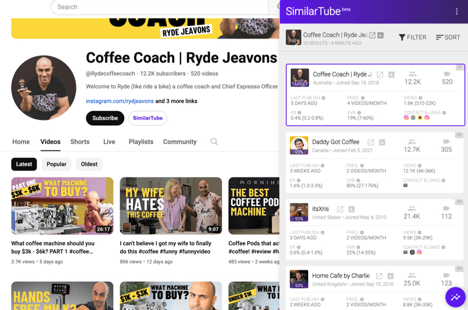Go to the Live channel tab
468x310 pixels.
[x=109, y=142]
